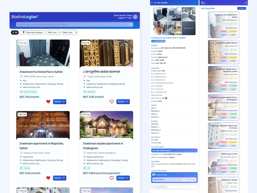The height and width of the screenshot is (193, 257).
Task: Click the support headset icon
Action: pos(245,3)
